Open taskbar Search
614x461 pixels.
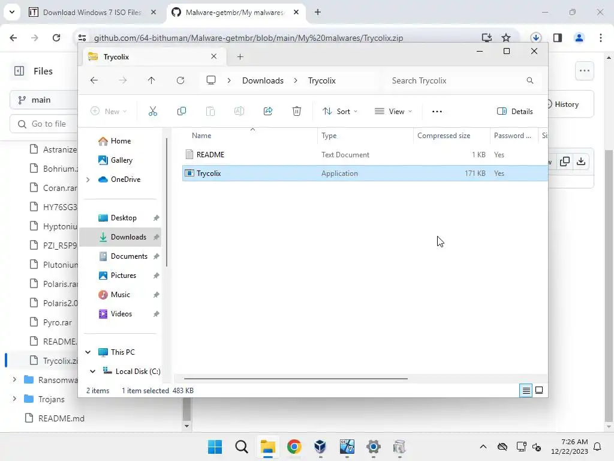click(x=242, y=447)
